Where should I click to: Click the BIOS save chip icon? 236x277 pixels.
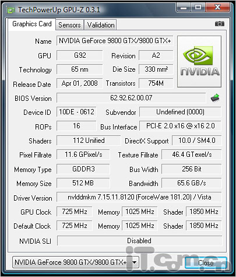pos(215,98)
